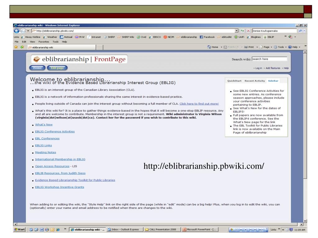Open the NEJM link in Links bar
This screenshot has height=238, width=318.
169,37
